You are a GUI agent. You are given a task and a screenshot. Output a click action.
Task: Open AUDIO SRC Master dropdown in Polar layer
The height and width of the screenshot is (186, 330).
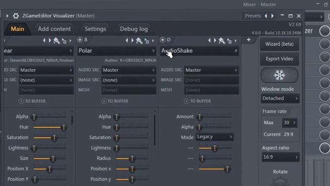(x=129, y=70)
